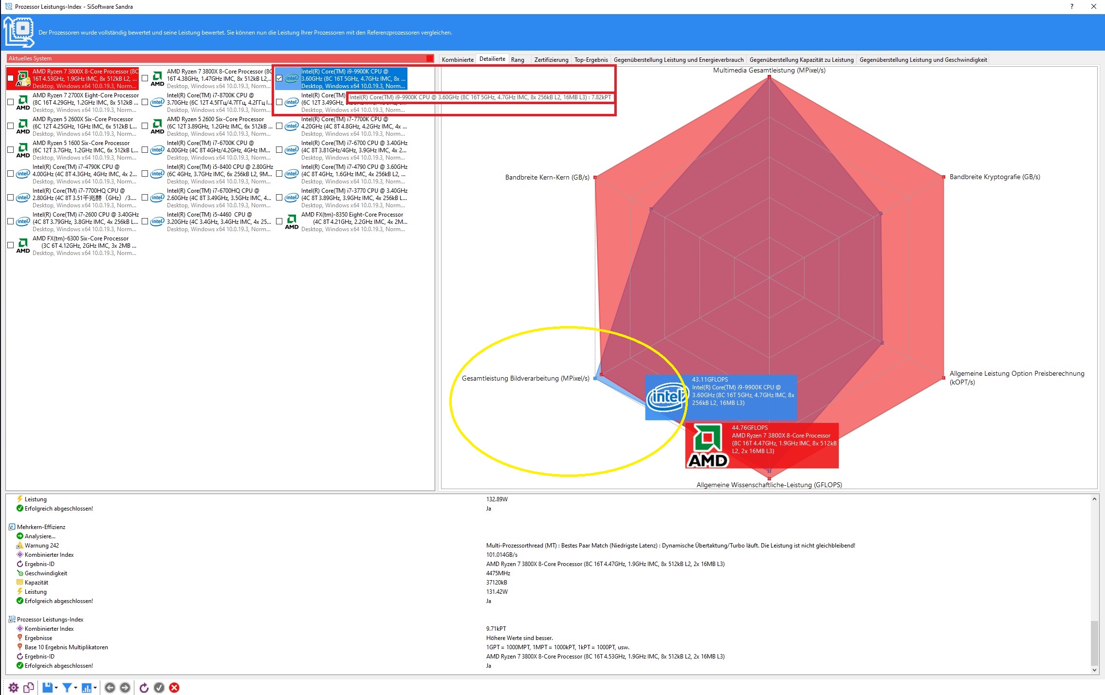
Task: Click the copy results icon
Action: pyautogui.click(x=29, y=687)
